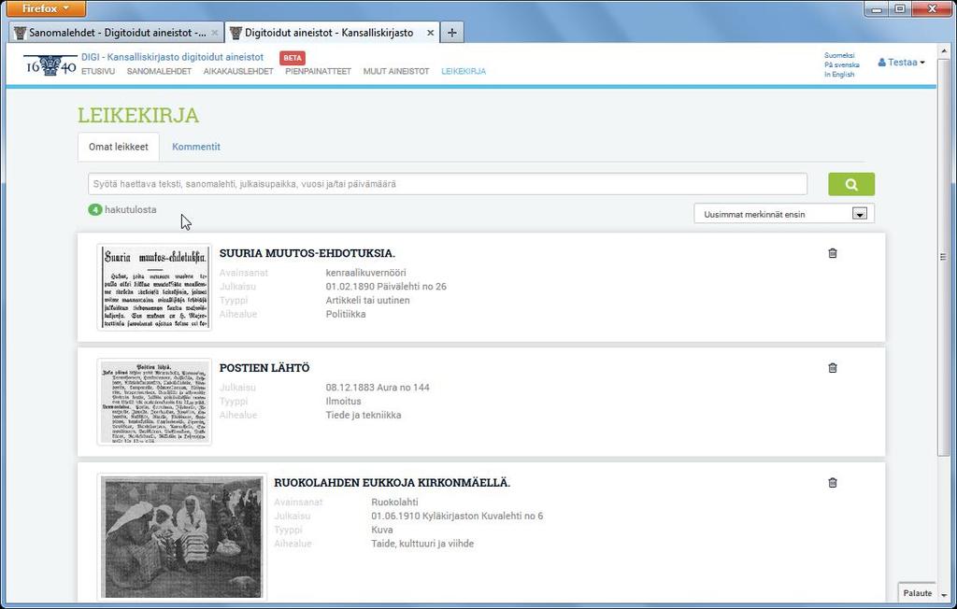
Task: Go to Etusivu in the navigation
Action: point(98,71)
